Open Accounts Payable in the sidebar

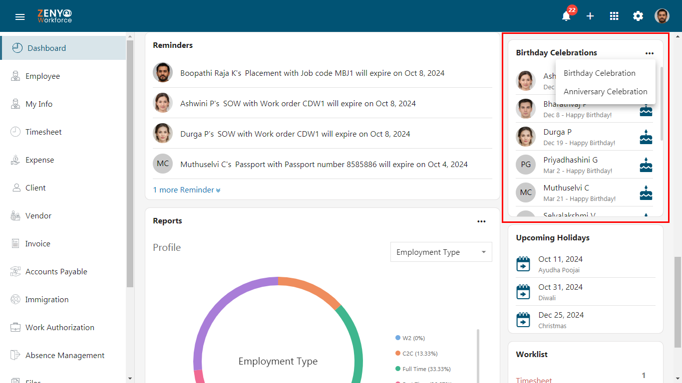[x=63, y=271]
